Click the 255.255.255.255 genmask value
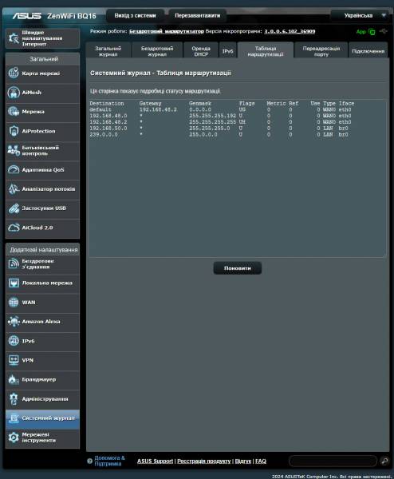394x479 pixels. [x=212, y=122]
